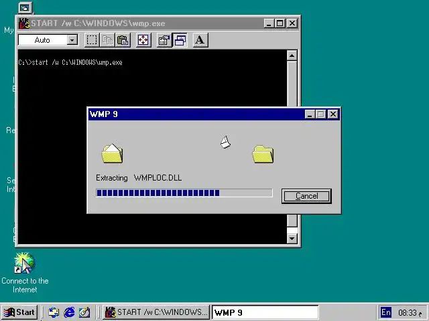Toggle Full screen mode in MS-DOS window
Viewport: 429px width, 321px height.
pos(143,40)
